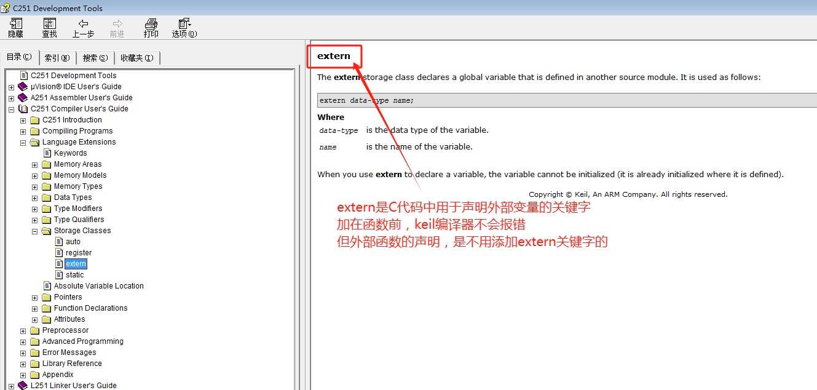The height and width of the screenshot is (390, 817).
Task: Expand the Memory Models folder
Action: click(35, 175)
